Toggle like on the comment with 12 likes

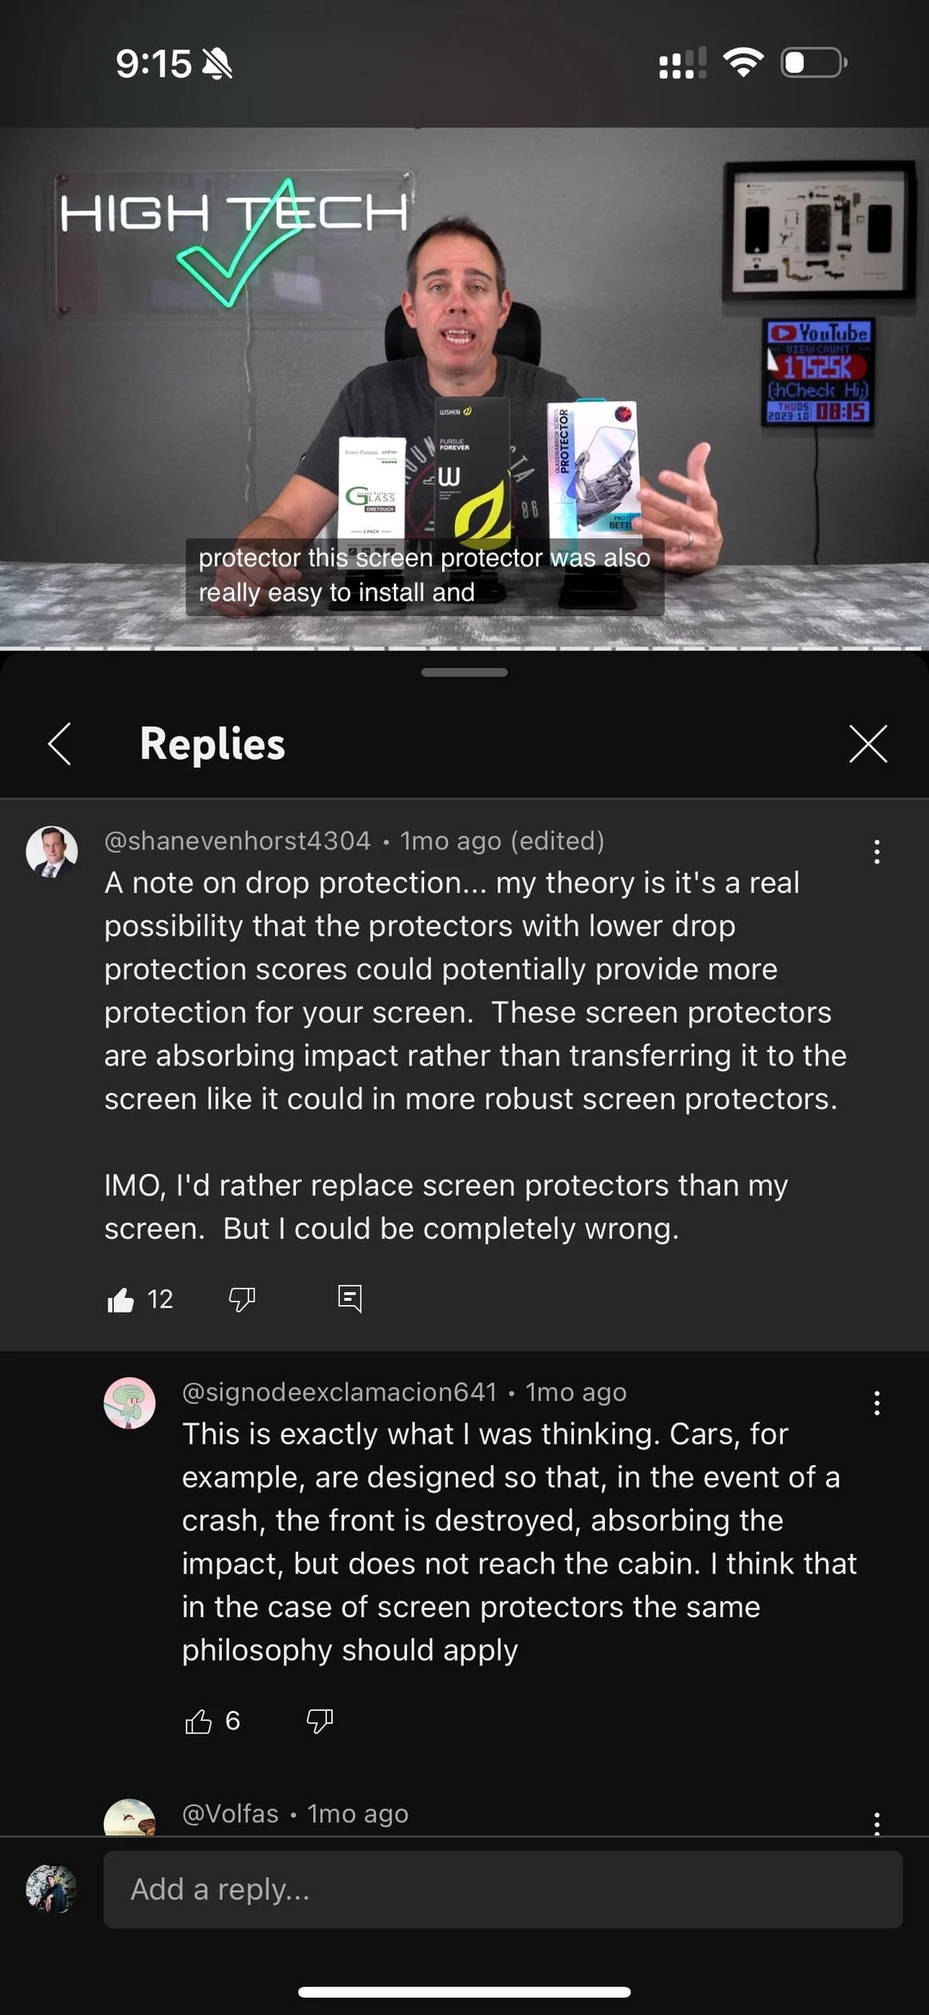[120, 1299]
